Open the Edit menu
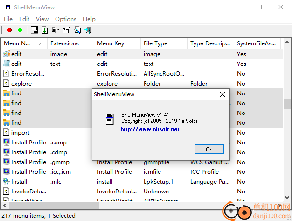 pyautogui.click(x=24, y=19)
